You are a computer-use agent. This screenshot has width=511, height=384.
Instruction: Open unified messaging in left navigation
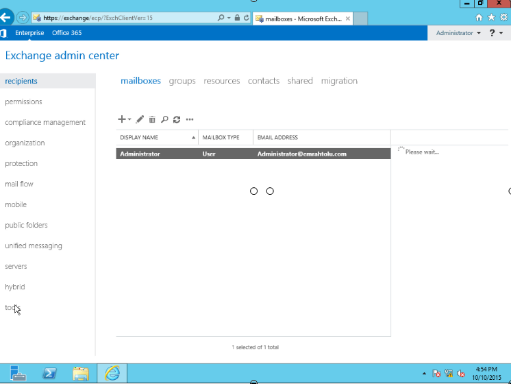[x=34, y=245]
